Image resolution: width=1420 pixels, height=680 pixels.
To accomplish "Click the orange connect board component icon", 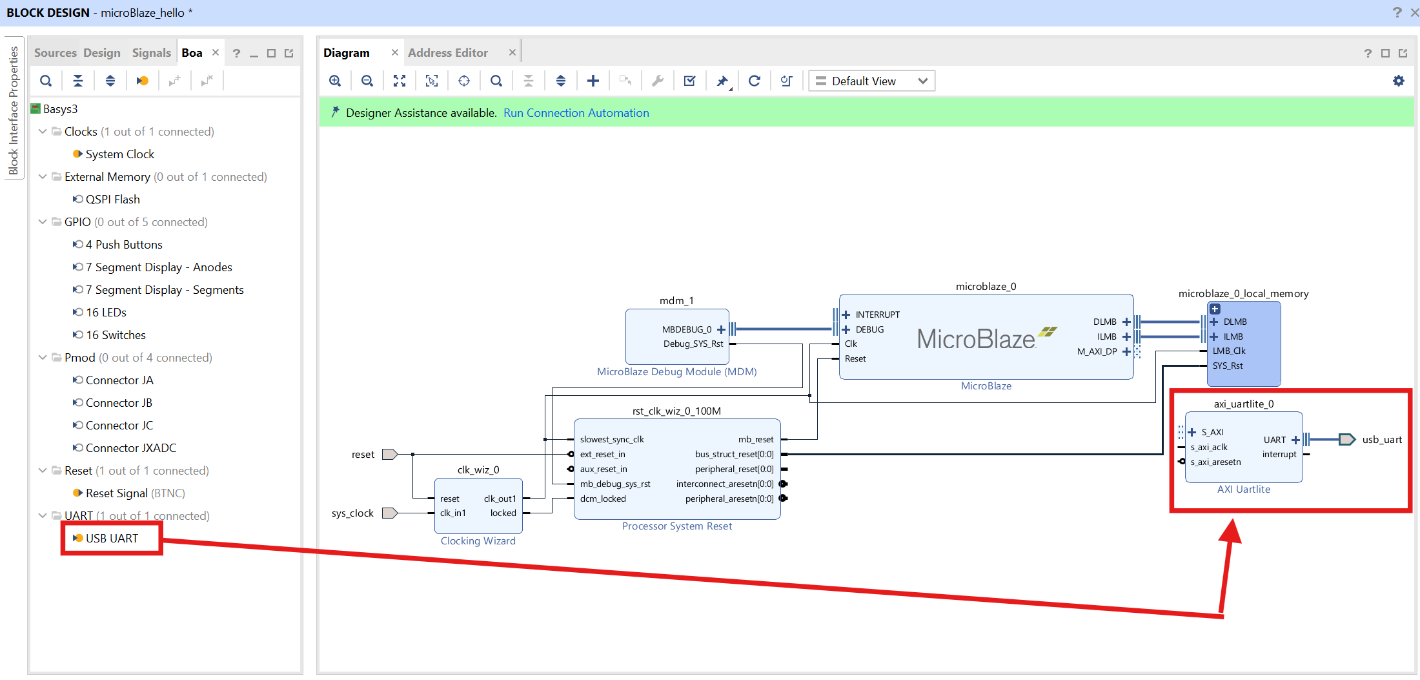I will point(143,81).
